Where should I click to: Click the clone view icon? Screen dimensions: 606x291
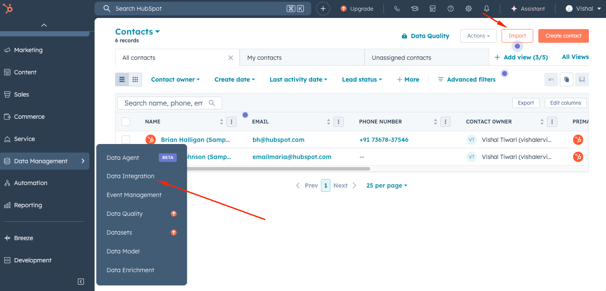tap(566, 79)
